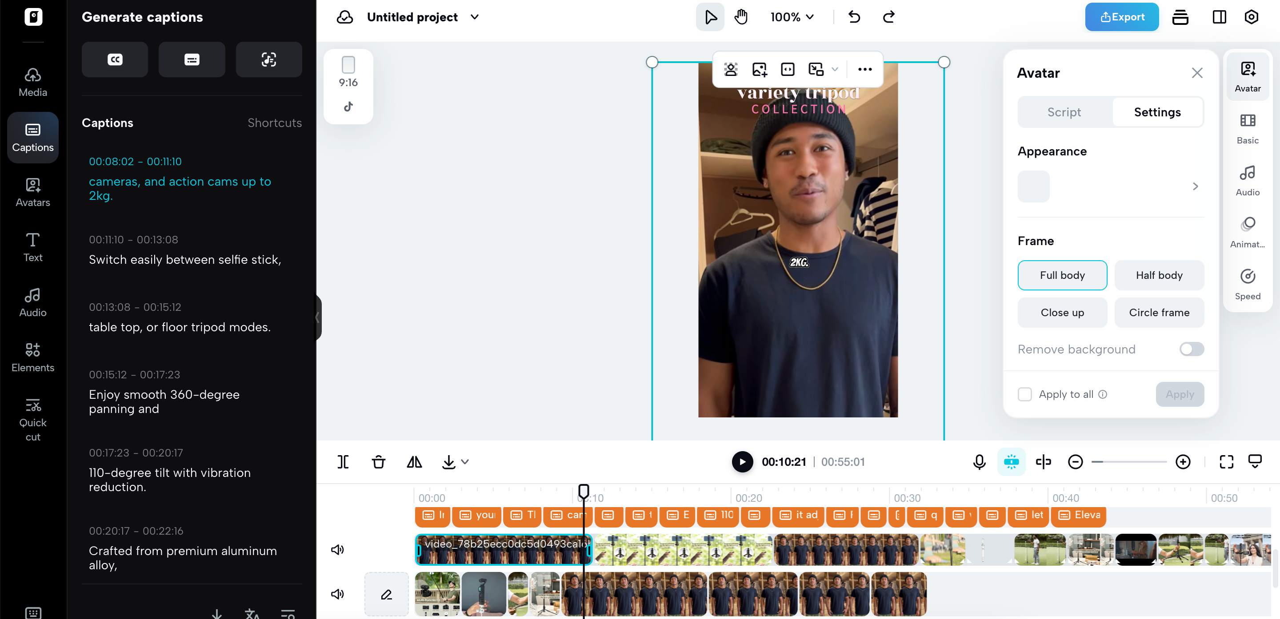This screenshot has width=1280, height=619.
Task: Start a voiceover recording with the microphone
Action: click(x=978, y=462)
